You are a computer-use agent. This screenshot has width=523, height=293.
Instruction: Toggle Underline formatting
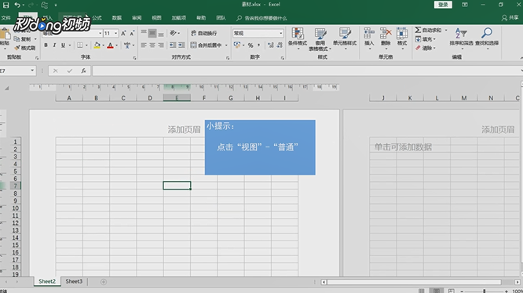tap(63, 45)
